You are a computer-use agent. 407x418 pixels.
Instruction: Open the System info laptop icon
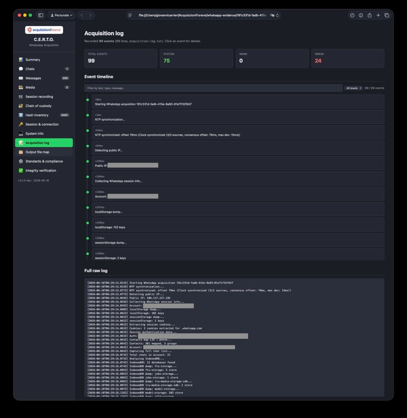21,133
